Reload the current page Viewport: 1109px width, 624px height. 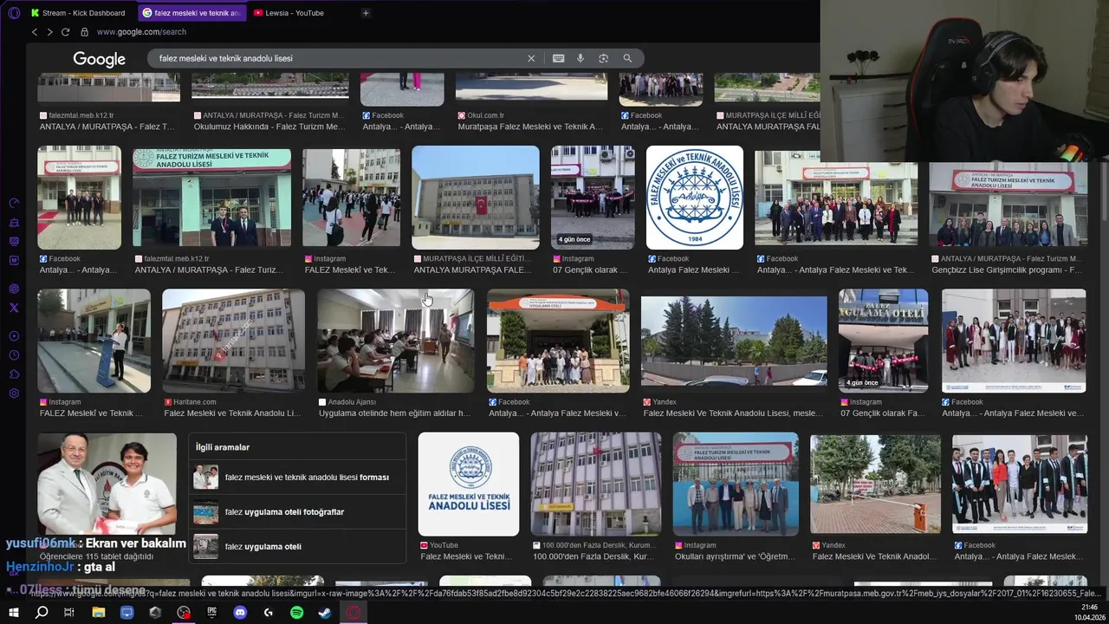coord(65,32)
